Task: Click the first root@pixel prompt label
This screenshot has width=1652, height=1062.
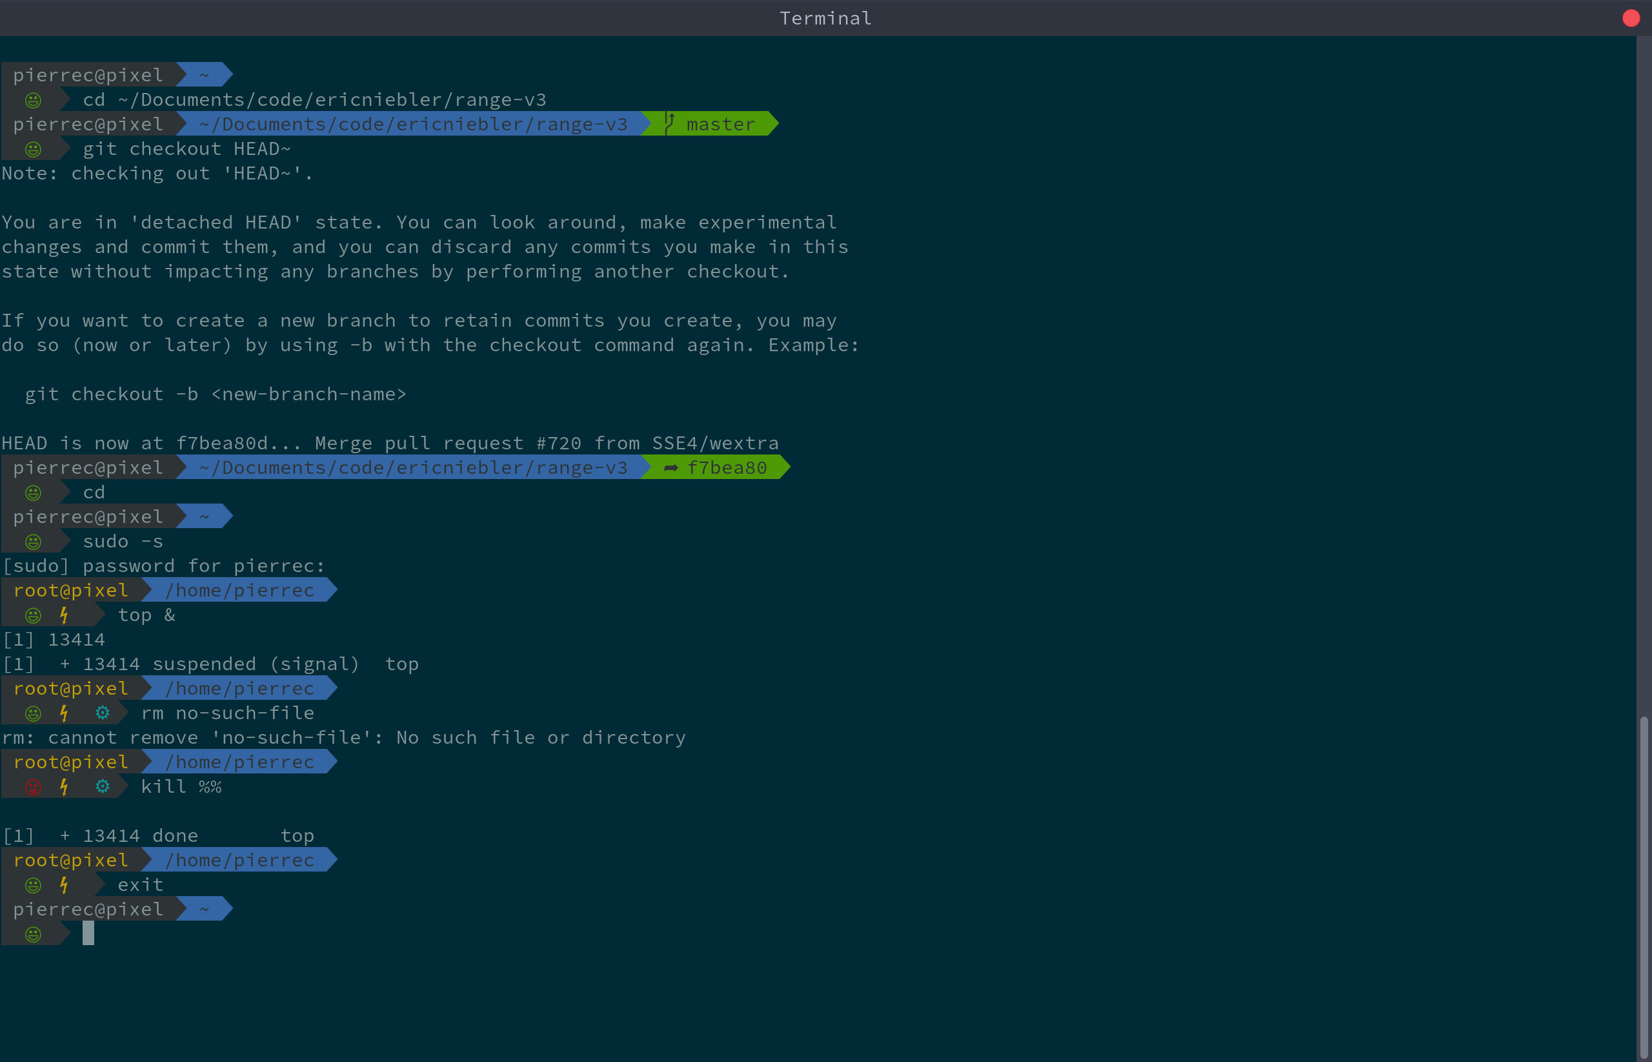Action: pyautogui.click(x=71, y=590)
